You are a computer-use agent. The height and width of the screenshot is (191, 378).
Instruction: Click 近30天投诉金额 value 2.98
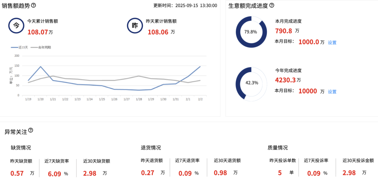tap(349, 173)
